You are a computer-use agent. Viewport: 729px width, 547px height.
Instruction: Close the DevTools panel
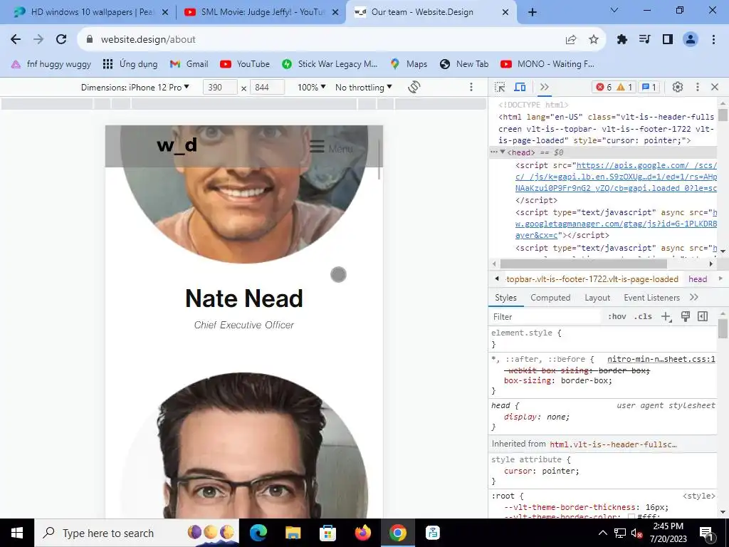tap(715, 87)
